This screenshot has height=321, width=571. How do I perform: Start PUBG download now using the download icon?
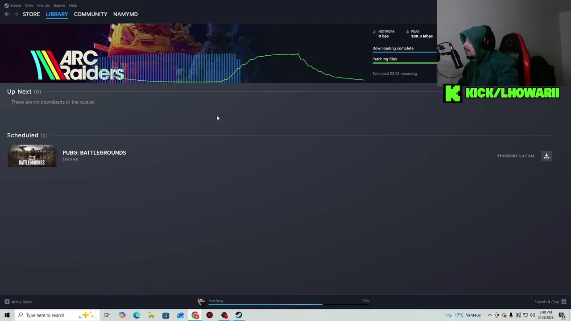[x=546, y=156]
